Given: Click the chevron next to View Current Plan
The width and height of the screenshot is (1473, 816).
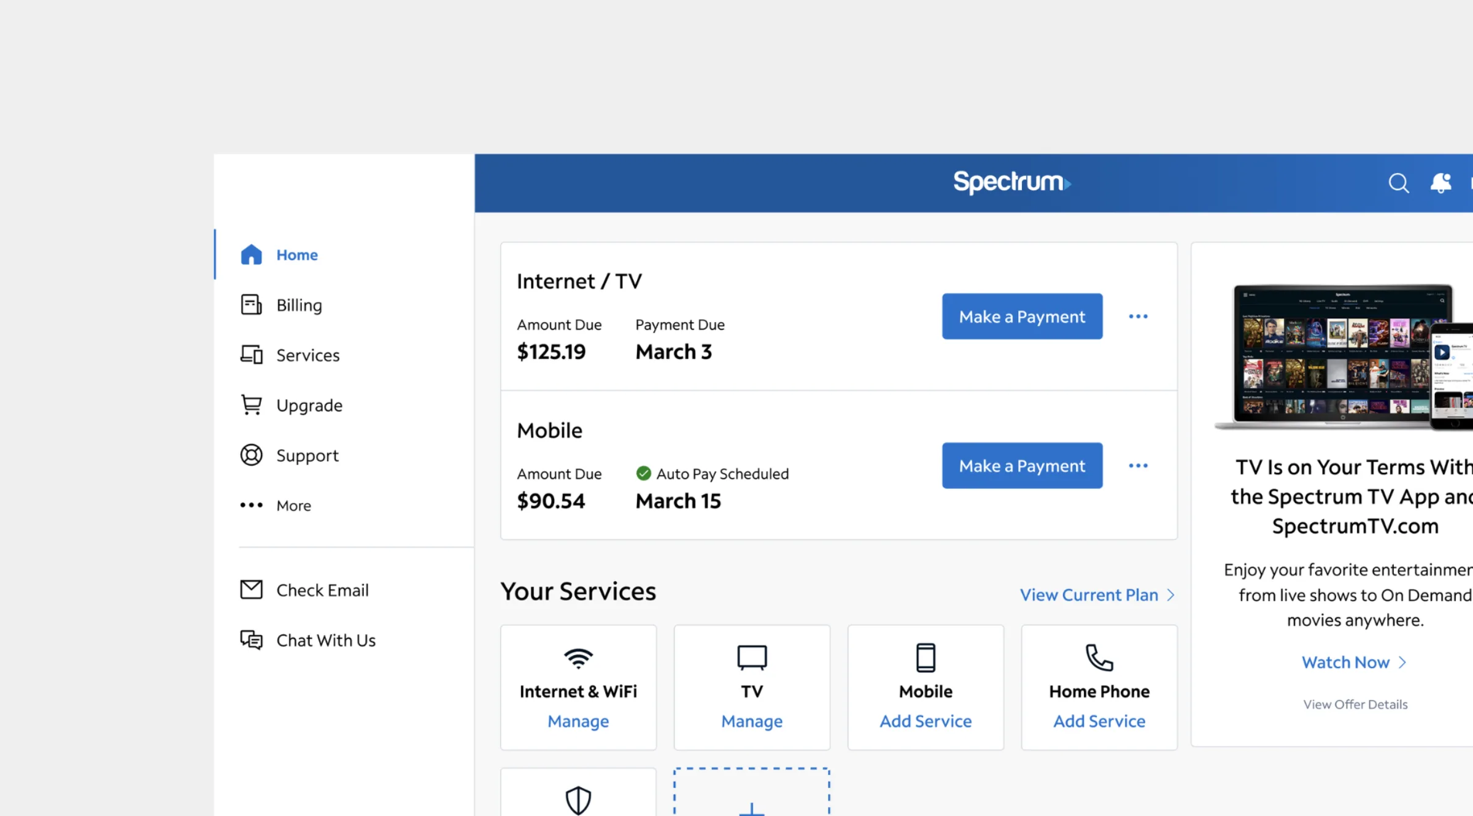Looking at the screenshot, I should tap(1170, 595).
